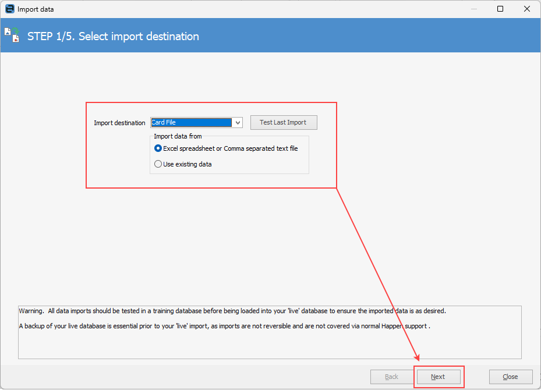Click the application icon in title bar
Viewport: 541px width, 390px height.
click(9, 9)
